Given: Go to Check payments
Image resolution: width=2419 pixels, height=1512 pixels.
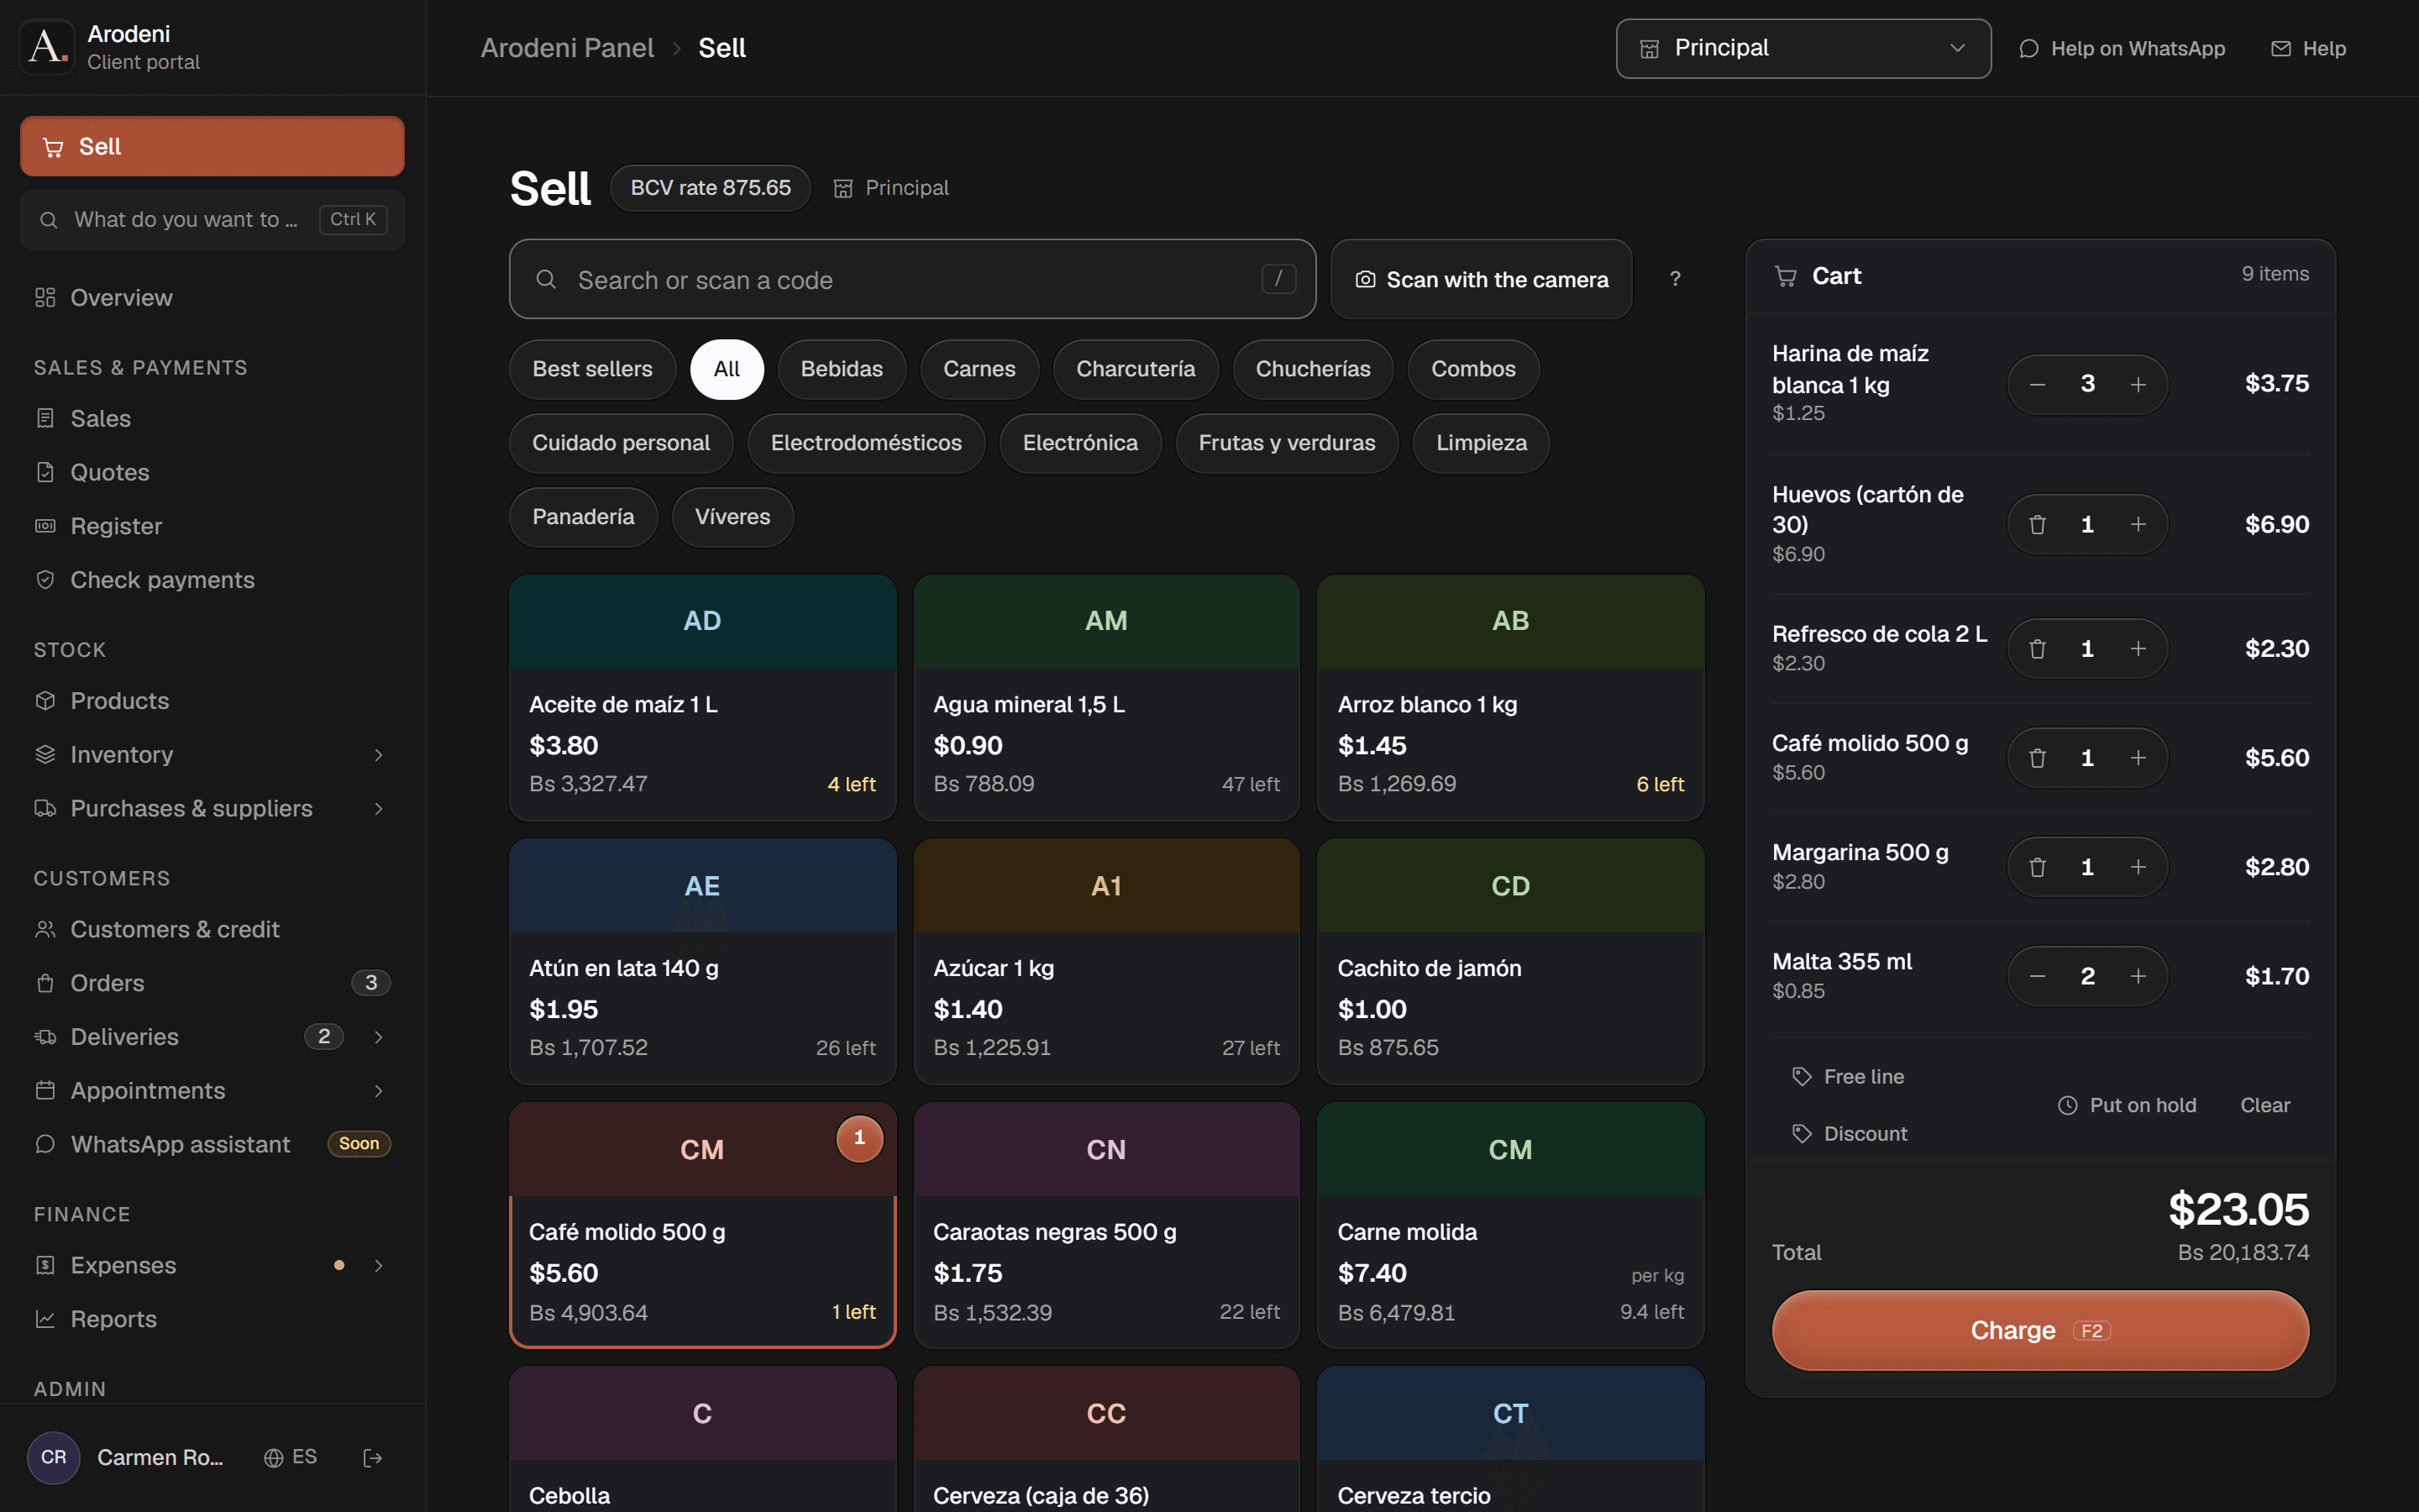Looking at the screenshot, I should [212, 580].
